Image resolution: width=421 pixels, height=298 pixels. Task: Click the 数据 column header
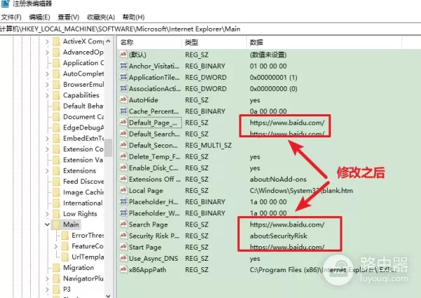pos(257,43)
